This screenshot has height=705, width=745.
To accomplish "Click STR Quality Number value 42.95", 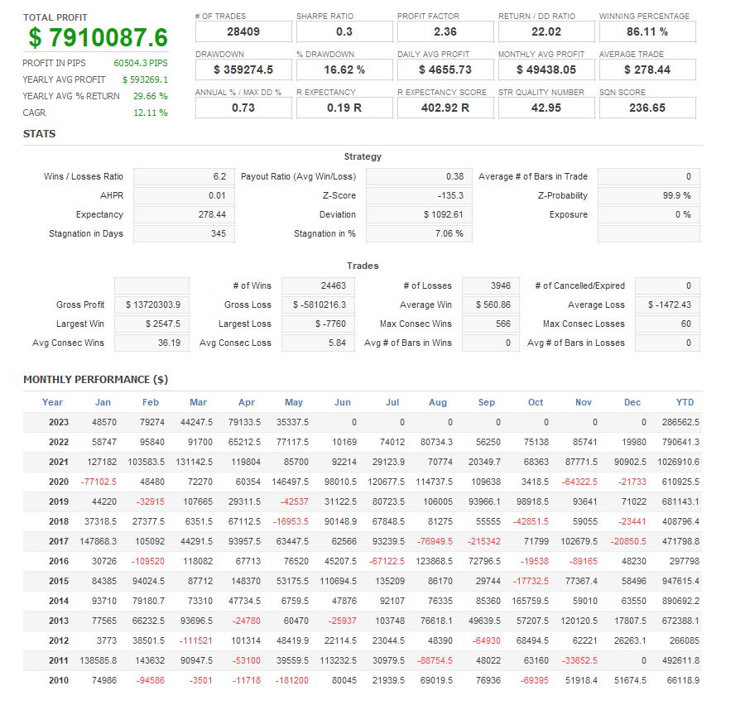I will [x=546, y=108].
